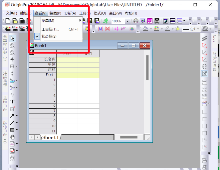Click the Book1 workbook title icon
Viewport: 220px width, 170px height.
(32, 45)
